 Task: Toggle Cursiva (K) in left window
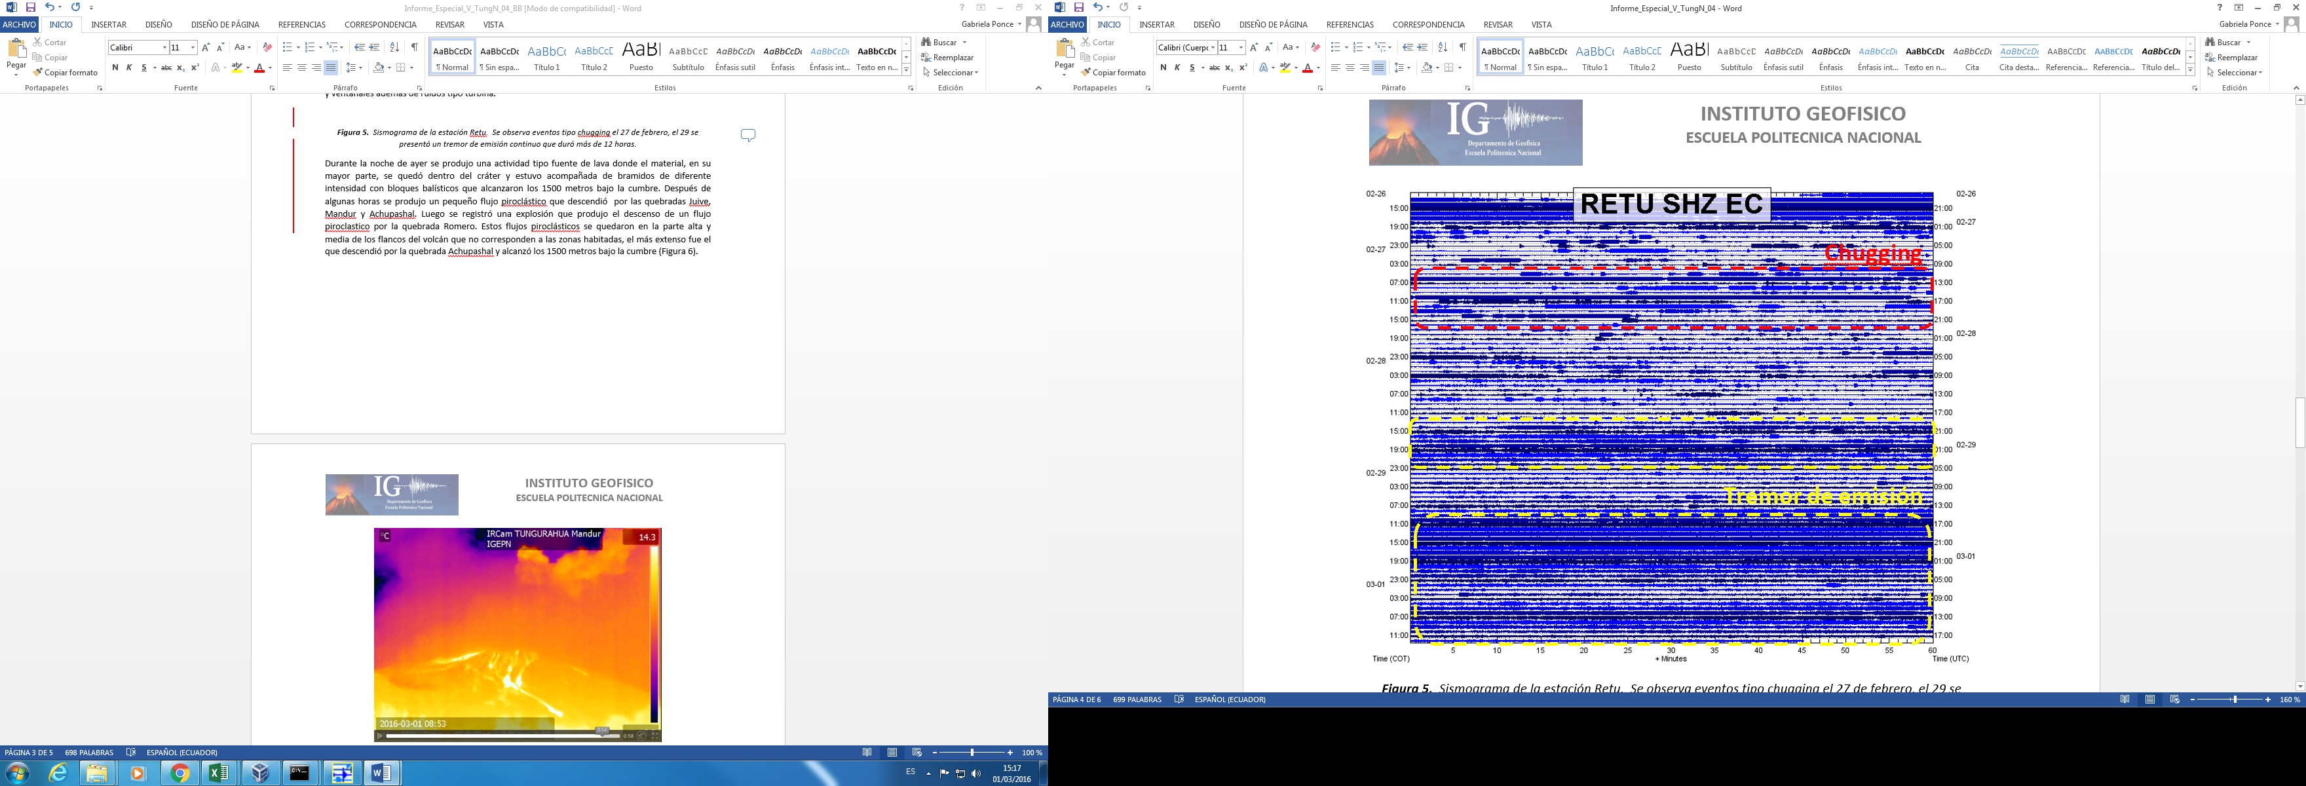pyautogui.click(x=129, y=68)
